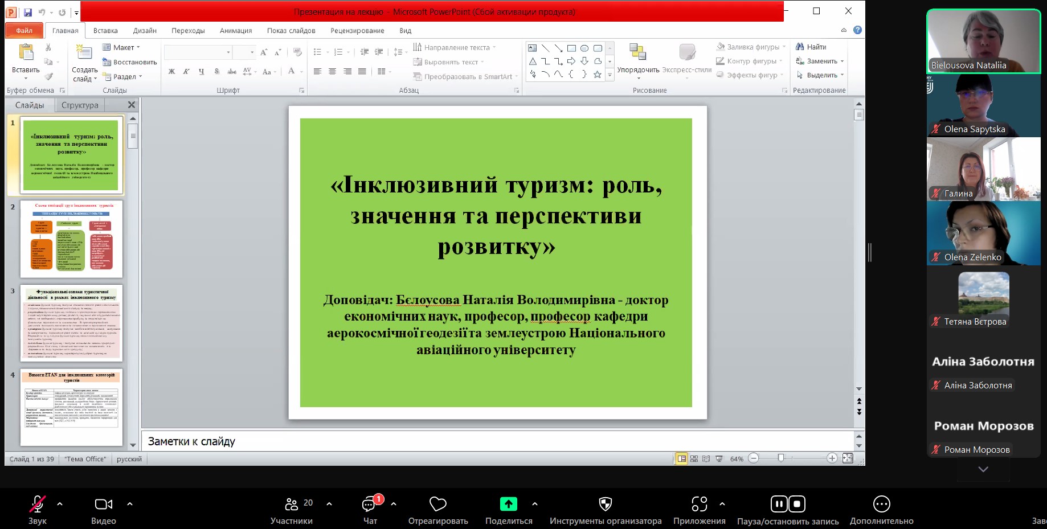Fit slide to current window icon
Screen dimensions: 1047x529
tap(848, 458)
